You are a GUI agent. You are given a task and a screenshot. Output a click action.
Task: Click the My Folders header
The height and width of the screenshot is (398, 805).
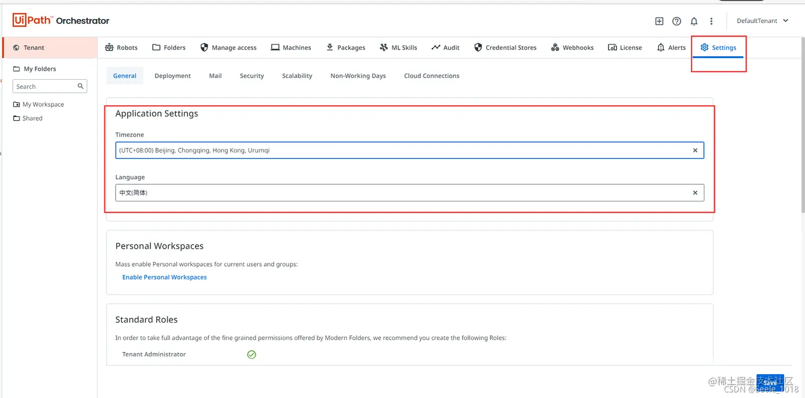[x=35, y=69]
